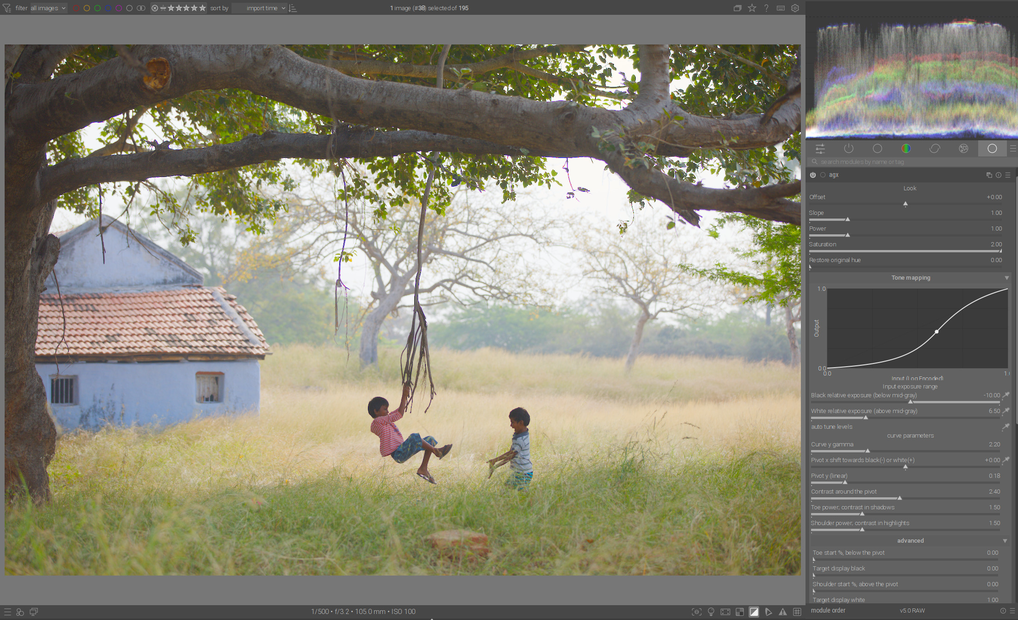Image resolution: width=1018 pixels, height=620 pixels.
Task: Open the agx multiple instances icon
Action: coord(989,175)
